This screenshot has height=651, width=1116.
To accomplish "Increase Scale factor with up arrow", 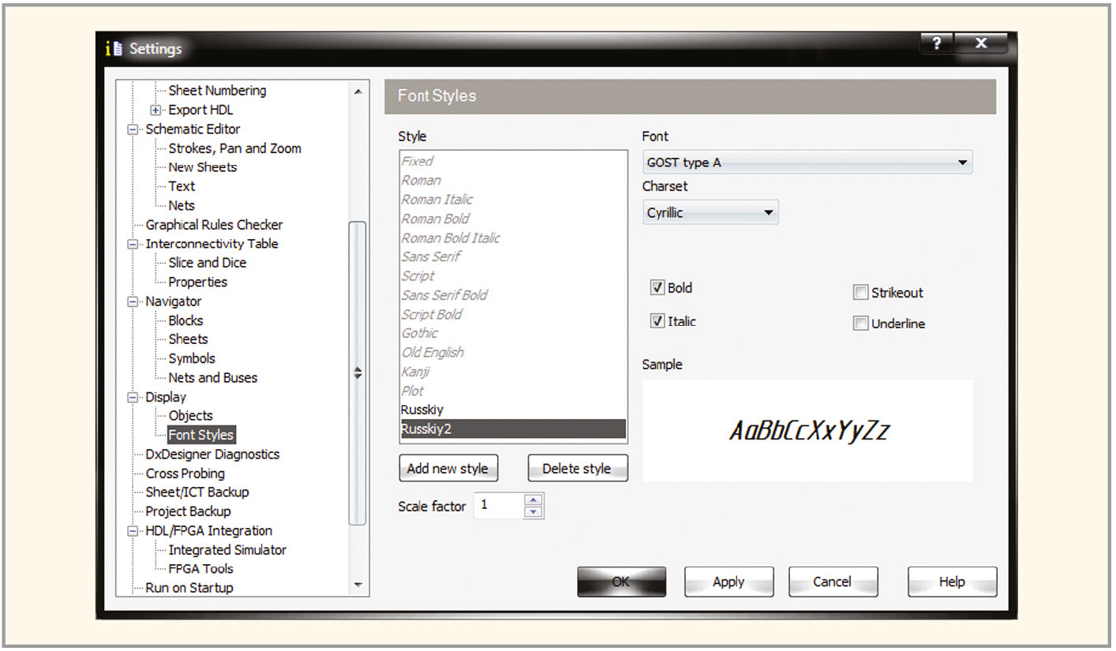I will tap(534, 499).
